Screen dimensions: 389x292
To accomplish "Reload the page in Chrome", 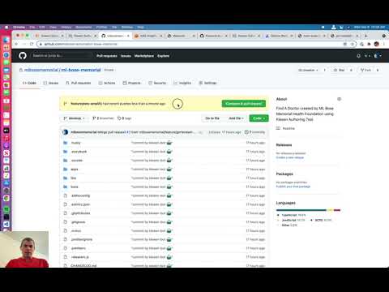I will coord(32,44).
